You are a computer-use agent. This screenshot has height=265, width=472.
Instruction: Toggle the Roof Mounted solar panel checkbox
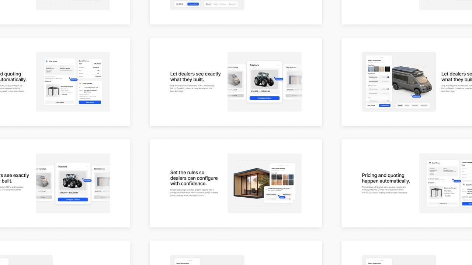point(388,77)
